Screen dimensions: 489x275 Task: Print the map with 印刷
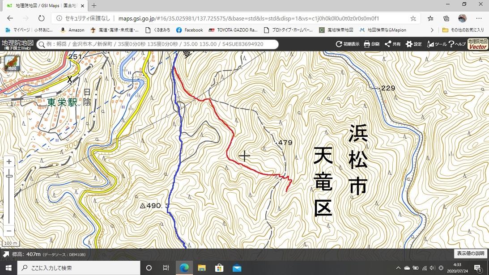[371, 44]
